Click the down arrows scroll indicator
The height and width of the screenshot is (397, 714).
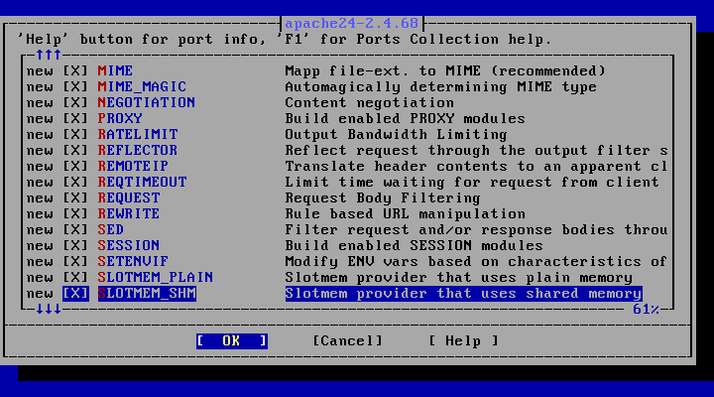point(49,309)
